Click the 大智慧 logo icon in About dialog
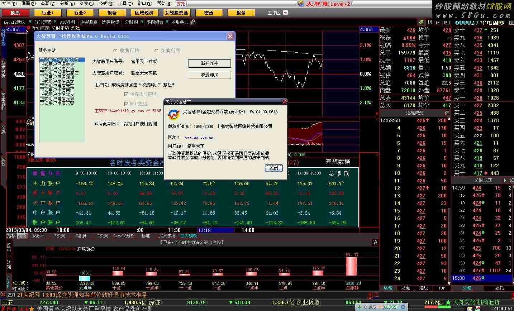Image resolution: width=514 pixels, height=311 pixels. point(174,115)
